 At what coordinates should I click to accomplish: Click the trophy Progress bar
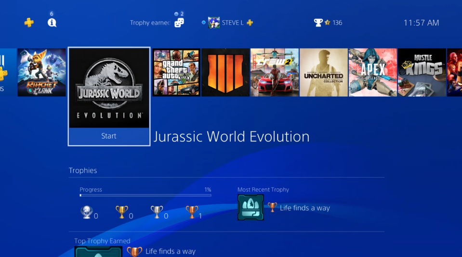pos(145,195)
